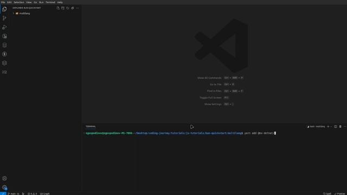This screenshot has width=347, height=195.
Task: Open the Explorer view in activity bar
Action: tap(4, 9)
